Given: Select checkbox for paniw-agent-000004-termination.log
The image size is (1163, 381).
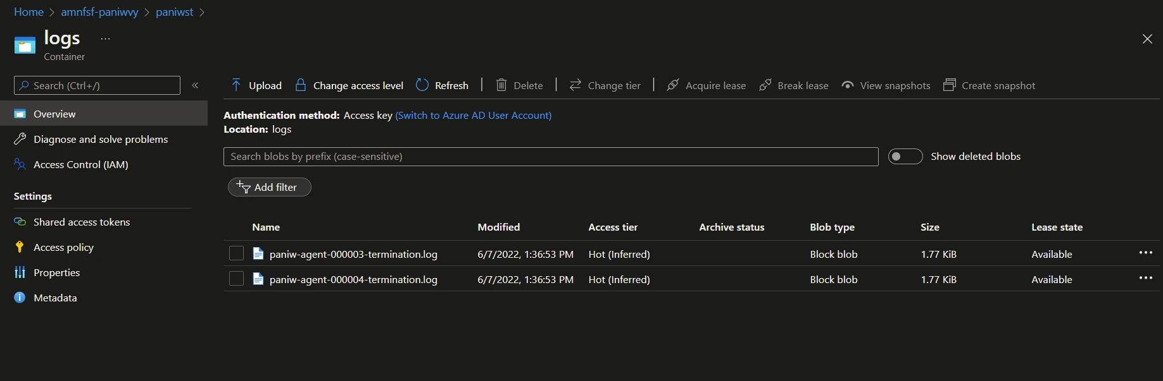Looking at the screenshot, I should (x=236, y=279).
